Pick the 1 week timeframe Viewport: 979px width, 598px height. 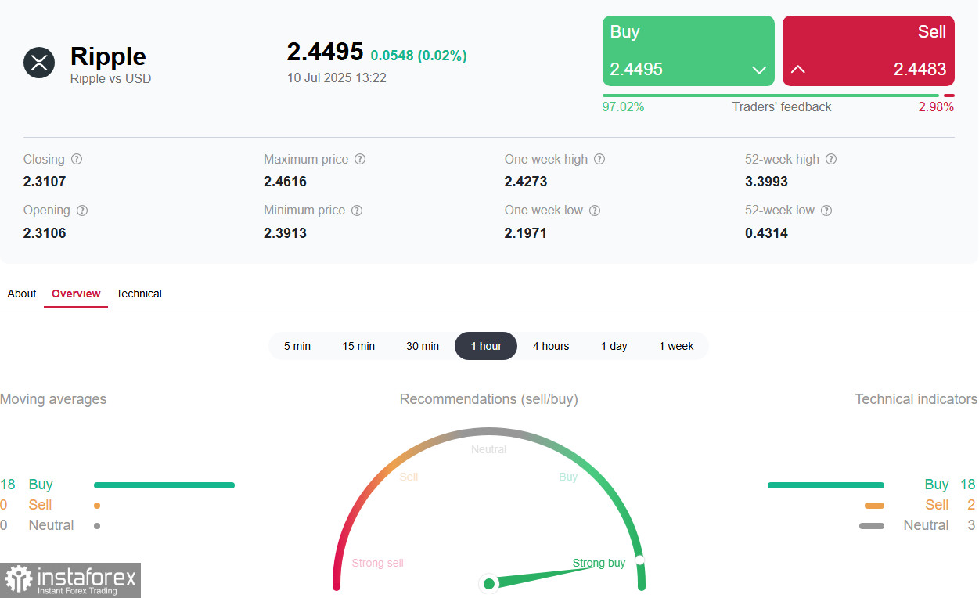click(676, 346)
